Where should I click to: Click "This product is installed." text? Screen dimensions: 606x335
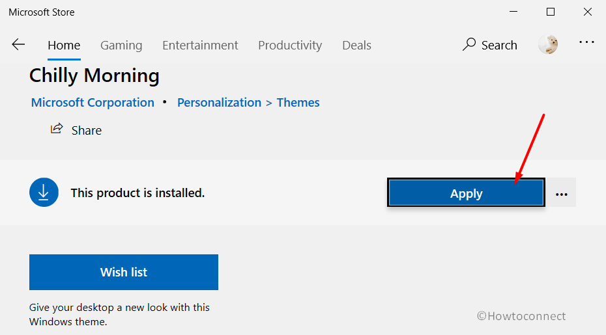coord(137,193)
